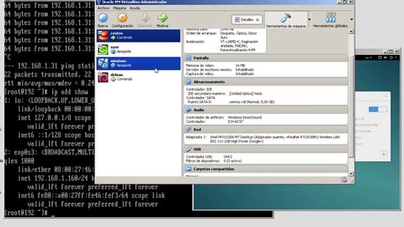Viewport: 404px width, 227px height.
Task: Select the suse virtual machine entry
Action: [139, 49]
